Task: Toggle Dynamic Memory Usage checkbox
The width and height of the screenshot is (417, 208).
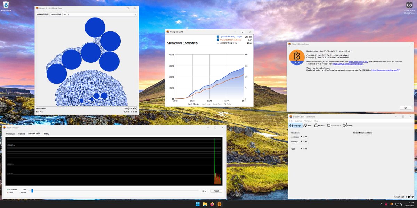Action: (218, 37)
